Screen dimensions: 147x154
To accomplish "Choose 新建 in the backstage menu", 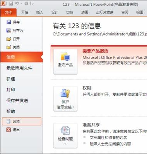I will tap(11, 79).
